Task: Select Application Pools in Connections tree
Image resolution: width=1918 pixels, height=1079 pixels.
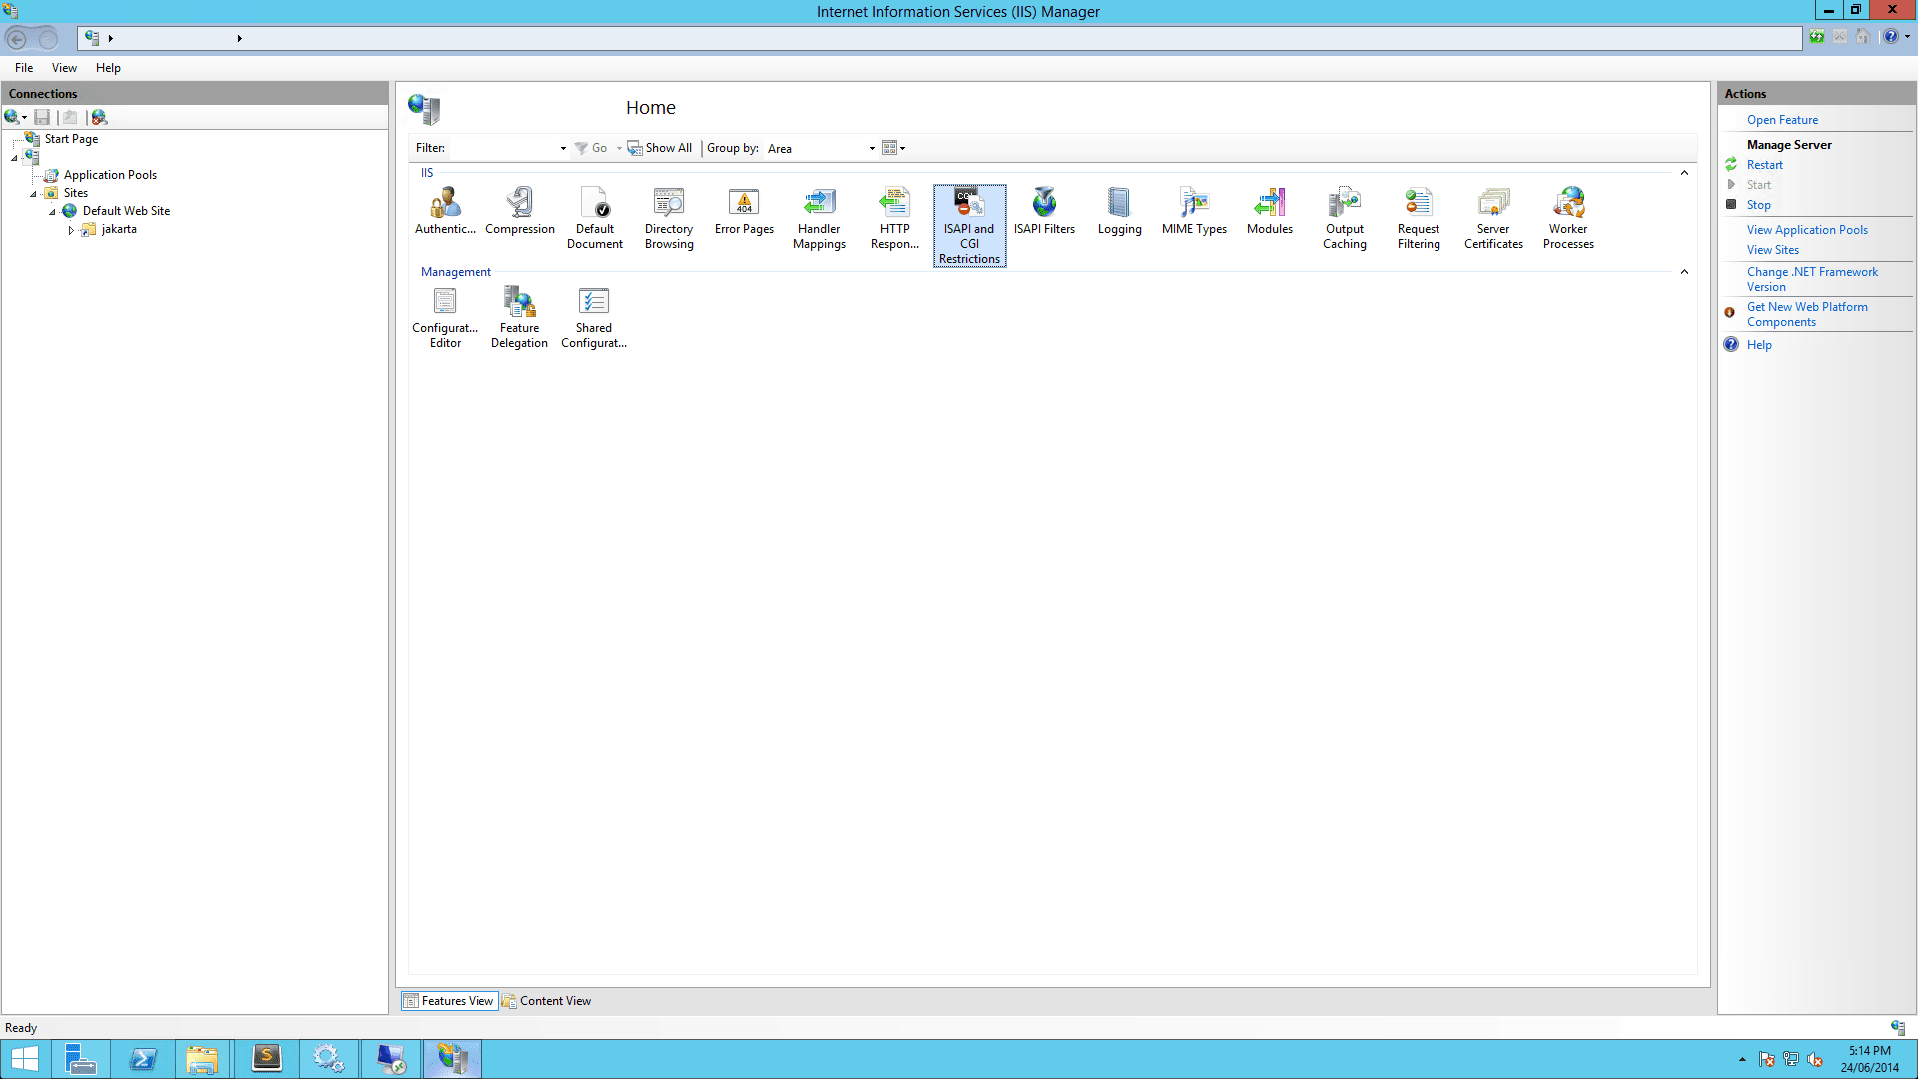Action: [x=110, y=175]
